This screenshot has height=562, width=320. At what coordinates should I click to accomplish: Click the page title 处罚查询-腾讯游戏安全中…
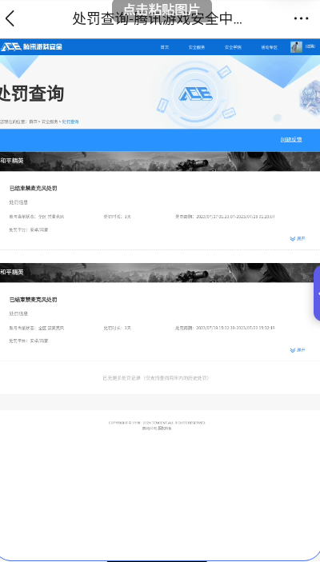(x=157, y=18)
